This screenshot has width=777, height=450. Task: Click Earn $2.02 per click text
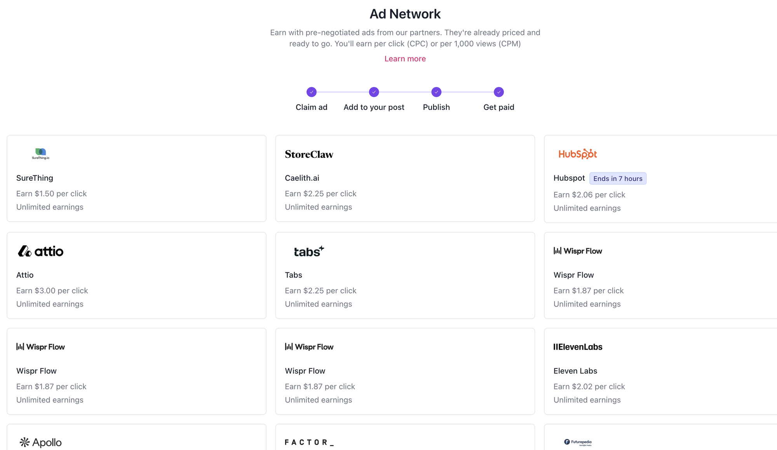(x=589, y=387)
